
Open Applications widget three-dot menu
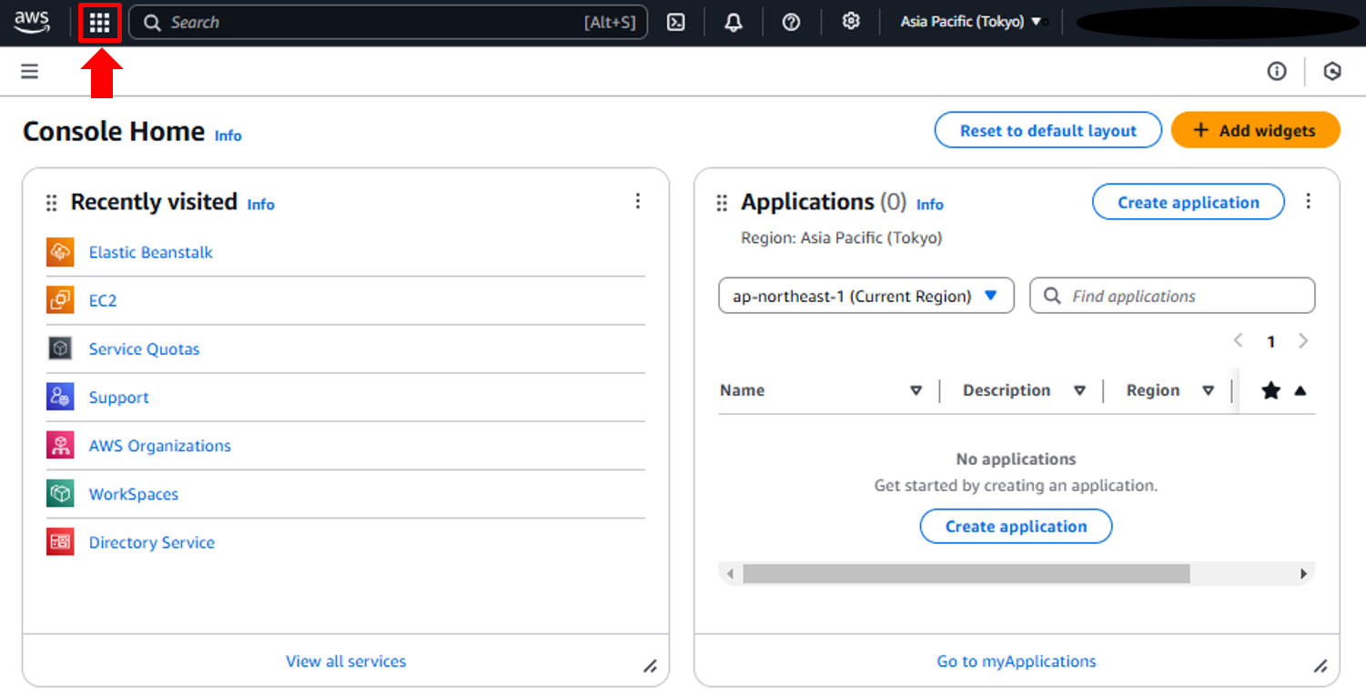coord(1308,201)
